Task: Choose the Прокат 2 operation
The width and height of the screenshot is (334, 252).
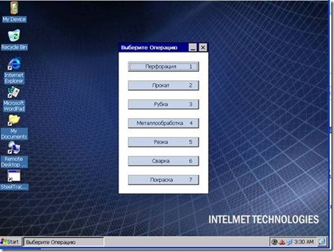Action: tap(163, 86)
